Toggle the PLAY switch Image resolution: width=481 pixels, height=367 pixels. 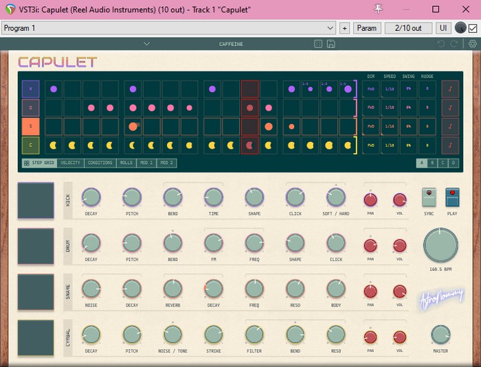tap(452, 198)
